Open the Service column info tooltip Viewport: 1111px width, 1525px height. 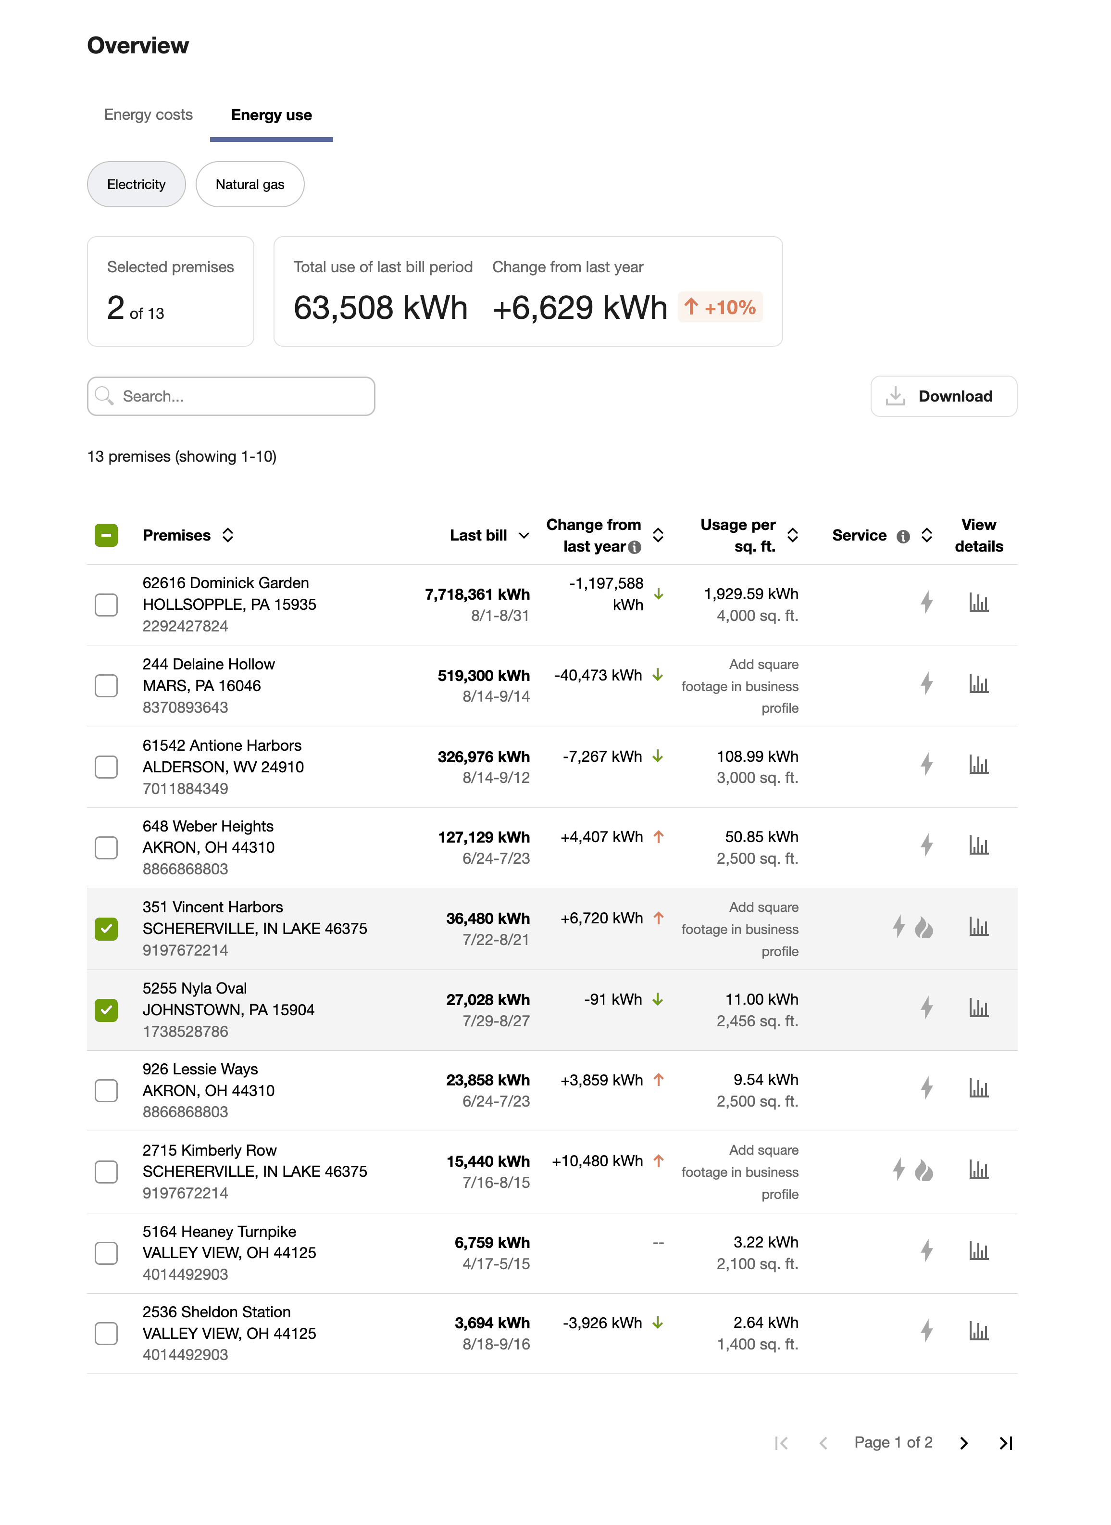click(903, 536)
